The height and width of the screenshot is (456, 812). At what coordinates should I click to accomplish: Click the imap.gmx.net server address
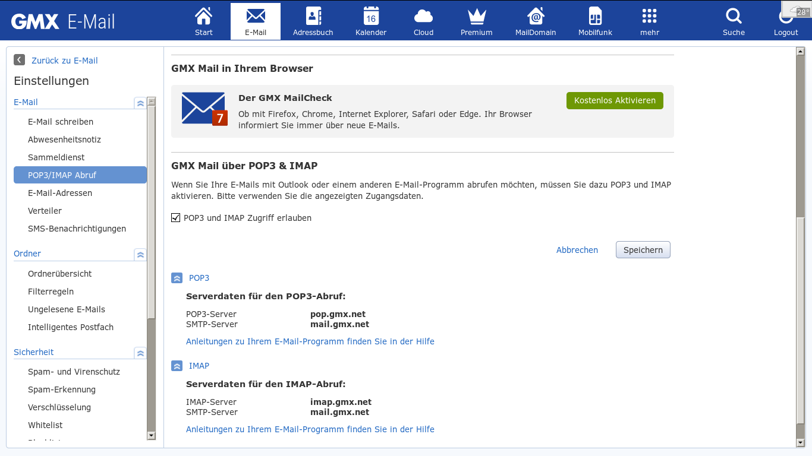click(341, 402)
